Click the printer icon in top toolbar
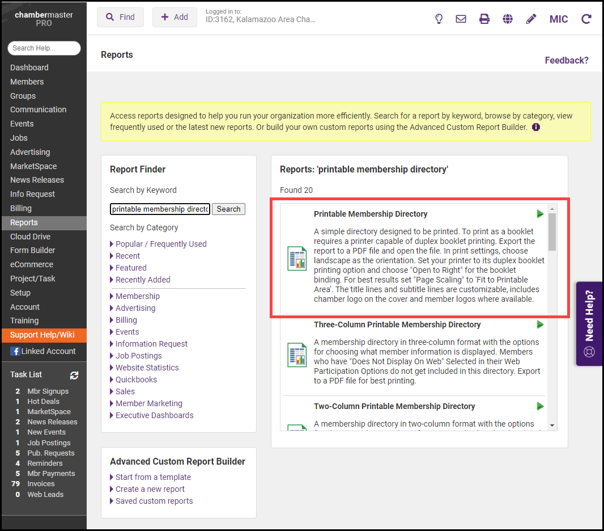 point(484,19)
